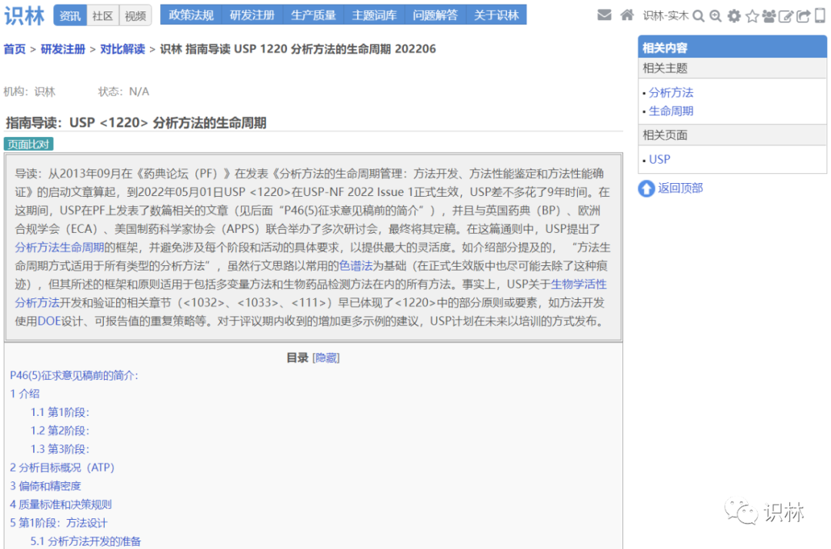This screenshot has height=549, width=831.
Task: Click 对比解读 in the breadcrumb
Action: tap(122, 49)
